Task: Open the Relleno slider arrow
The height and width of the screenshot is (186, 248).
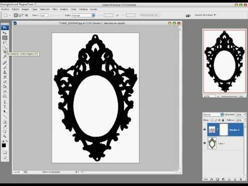Action: [x=244, y=120]
